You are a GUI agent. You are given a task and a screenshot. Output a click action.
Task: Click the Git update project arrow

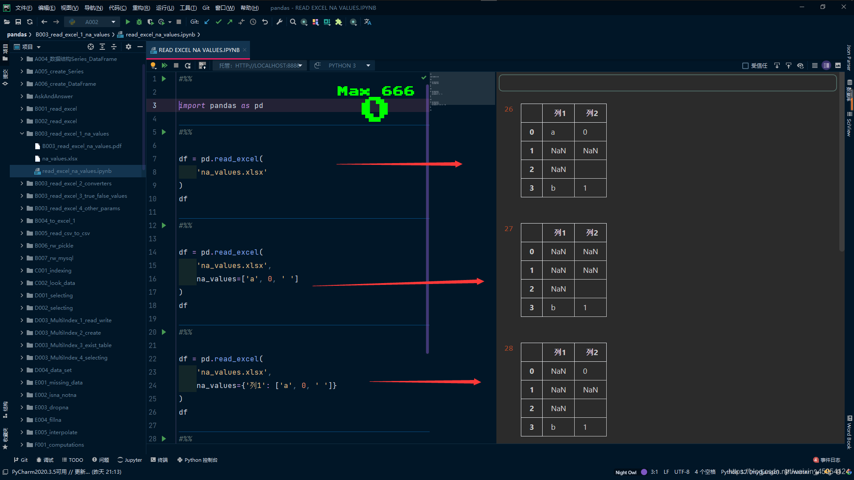click(207, 22)
